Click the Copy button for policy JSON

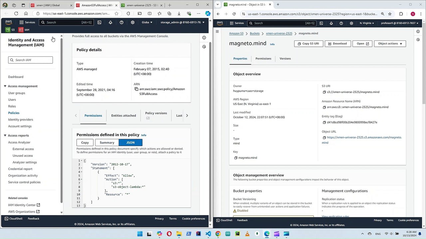(85, 143)
